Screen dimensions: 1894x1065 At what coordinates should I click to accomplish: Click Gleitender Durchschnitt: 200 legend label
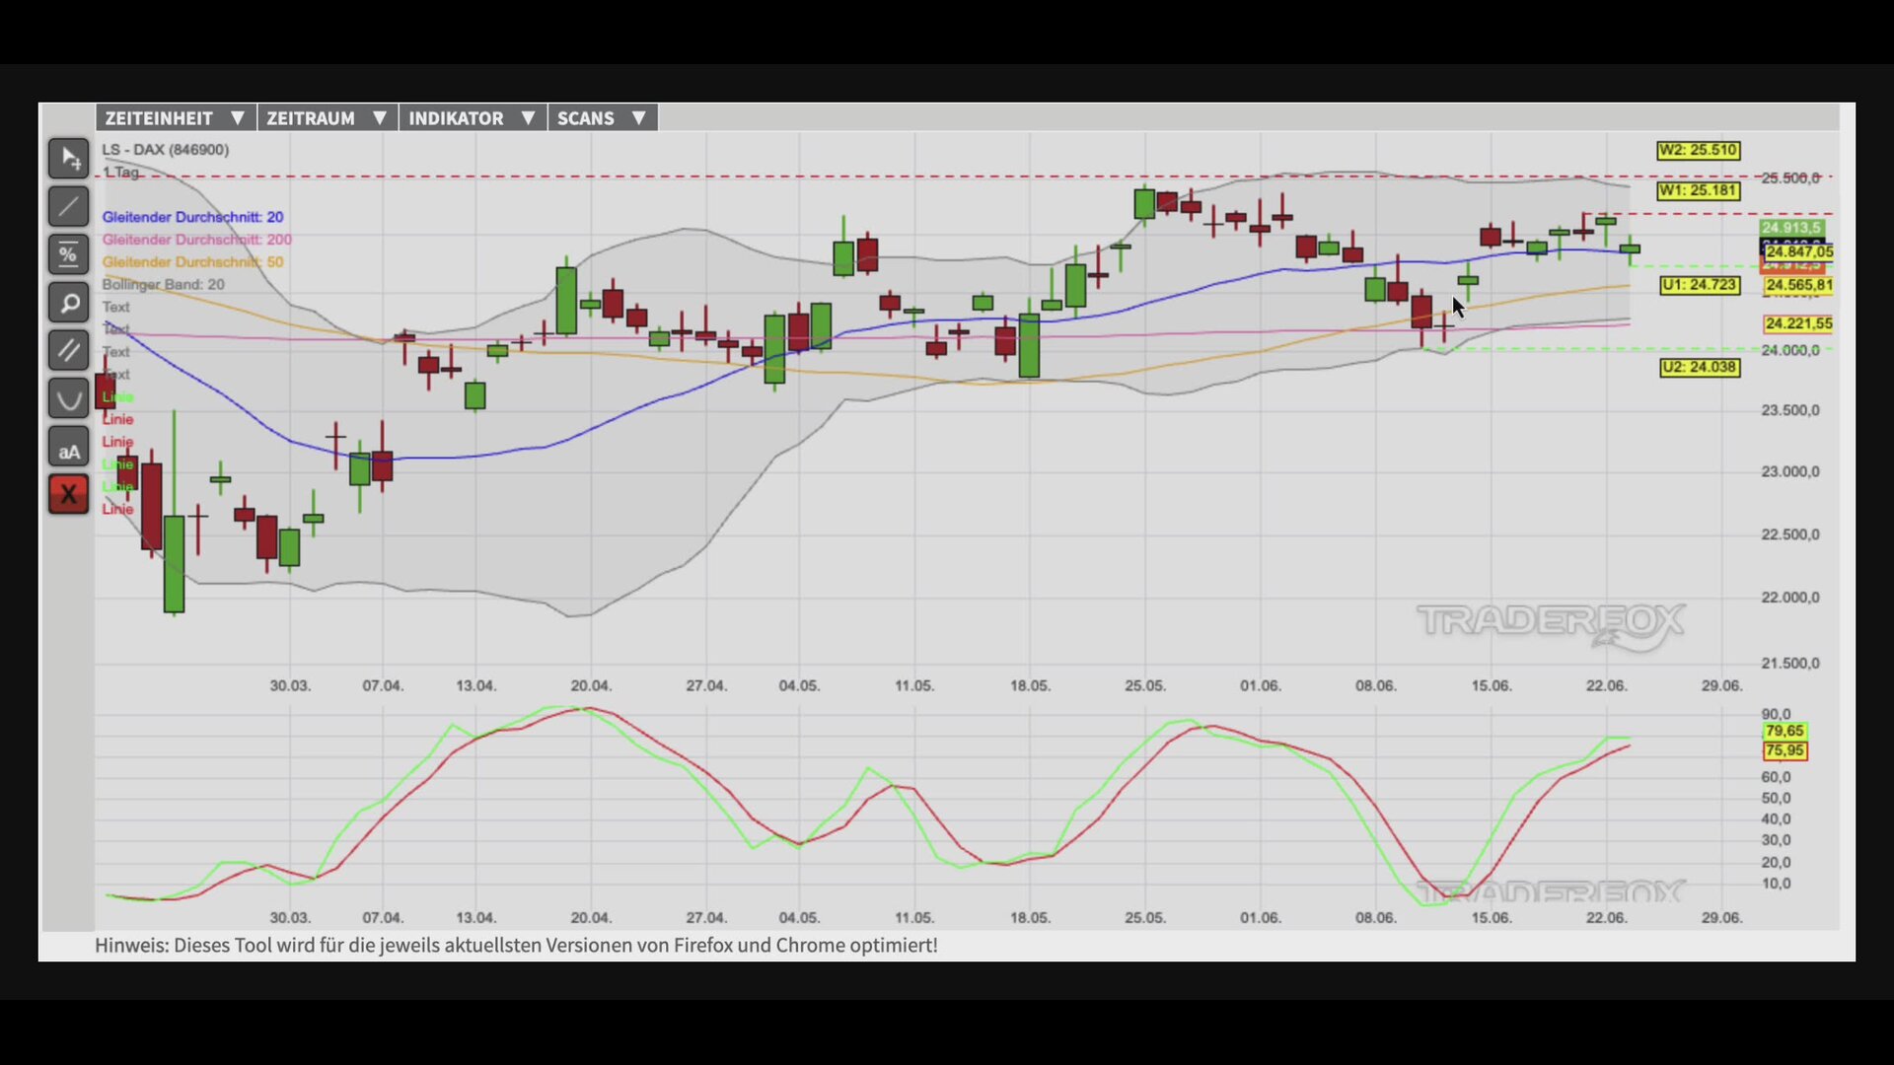197,240
